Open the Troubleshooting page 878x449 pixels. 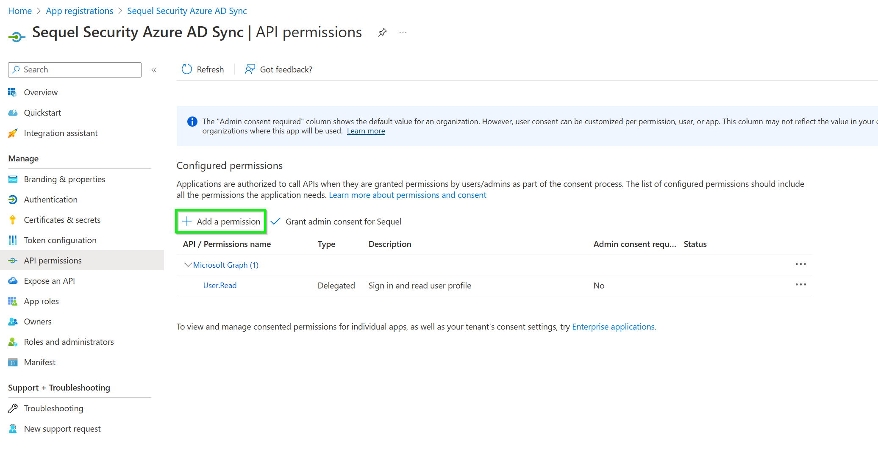(53, 408)
